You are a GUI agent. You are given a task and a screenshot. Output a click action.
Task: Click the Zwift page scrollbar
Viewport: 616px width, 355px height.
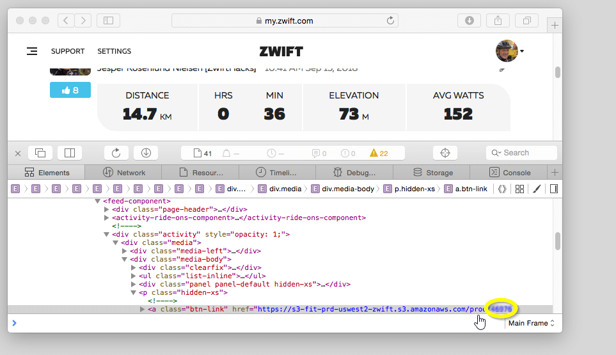(x=557, y=72)
